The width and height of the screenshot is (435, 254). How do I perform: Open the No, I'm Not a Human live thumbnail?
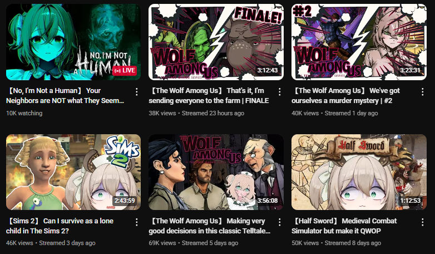pyautogui.click(x=73, y=42)
